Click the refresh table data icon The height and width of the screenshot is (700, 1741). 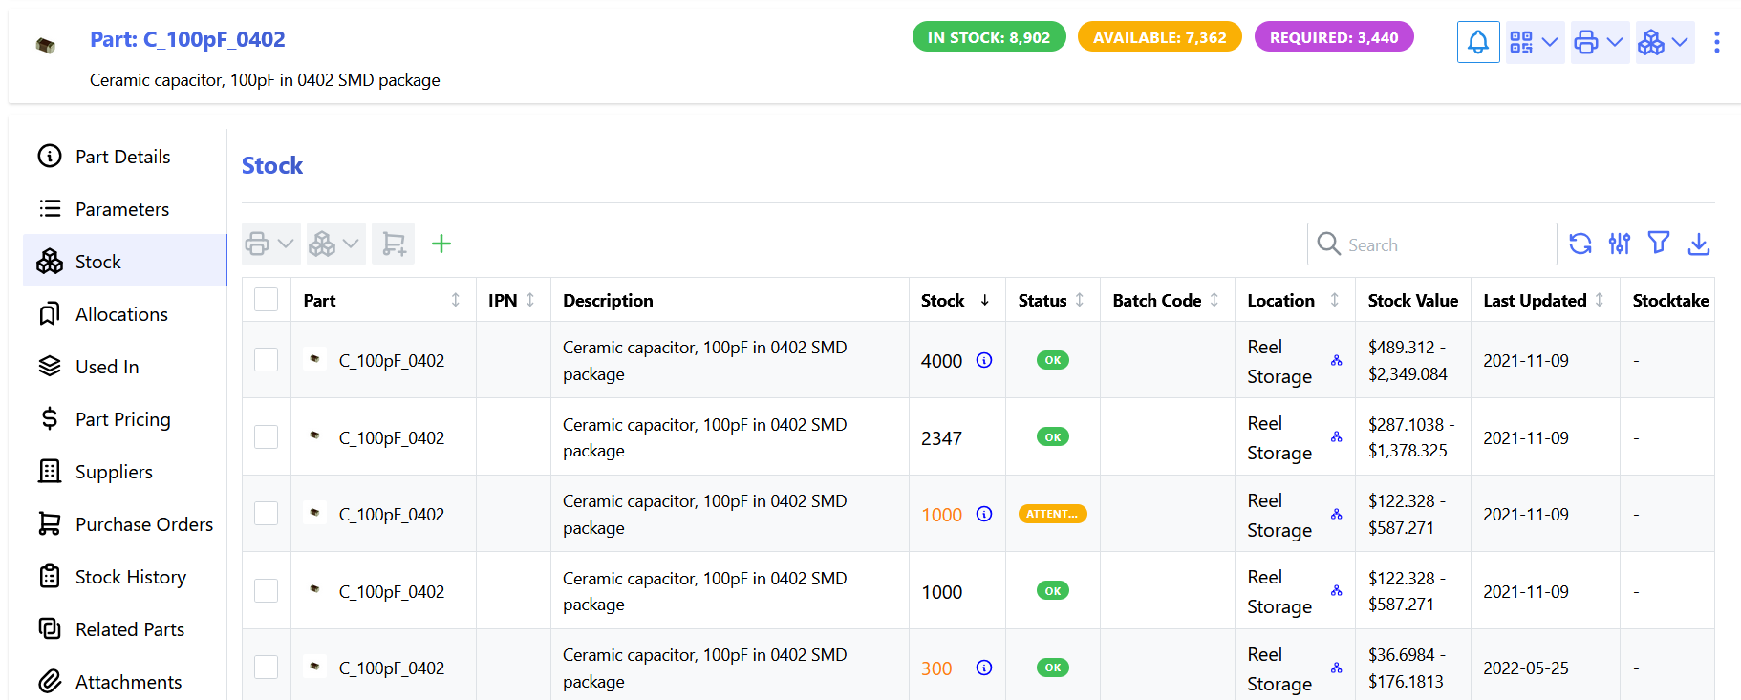click(1580, 244)
